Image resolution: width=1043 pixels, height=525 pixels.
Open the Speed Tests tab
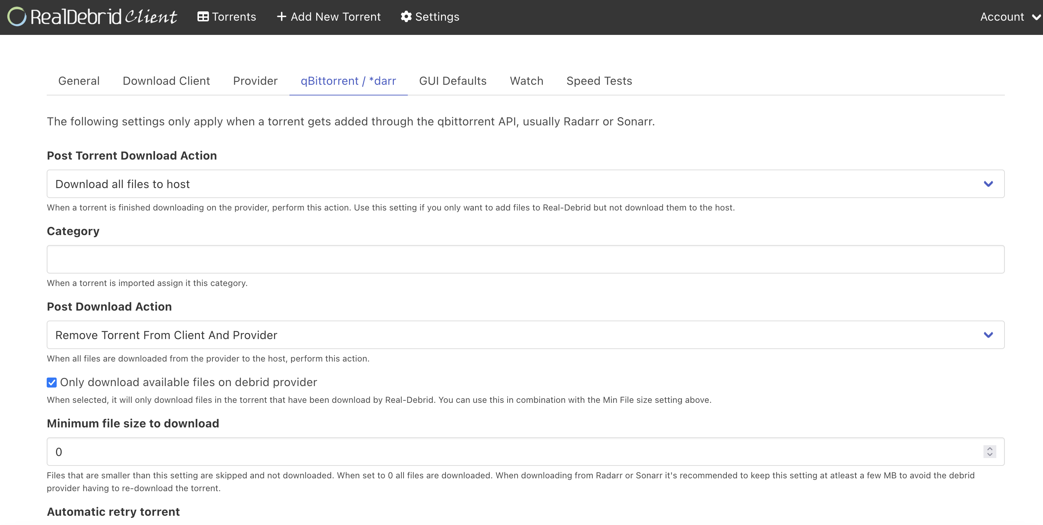(599, 80)
